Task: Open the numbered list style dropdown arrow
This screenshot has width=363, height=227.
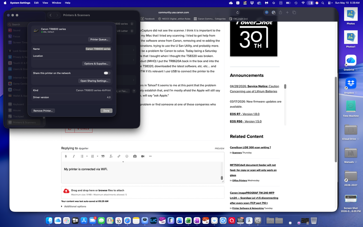Action: click(97, 156)
